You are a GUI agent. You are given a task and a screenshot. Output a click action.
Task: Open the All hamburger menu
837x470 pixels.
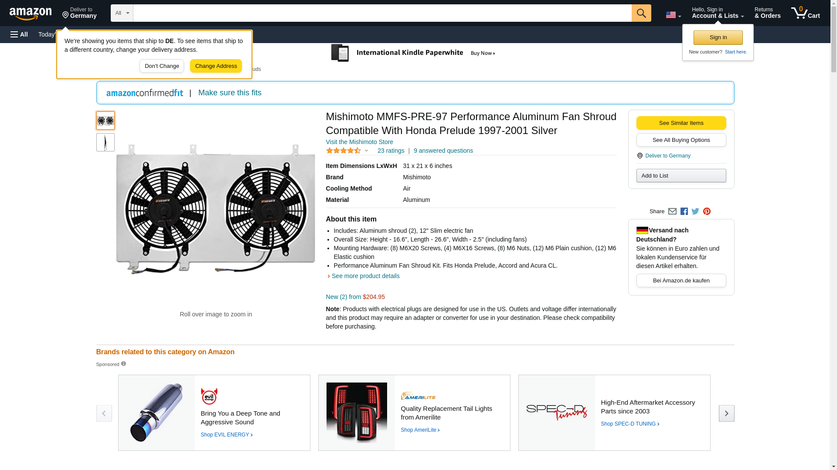click(19, 34)
